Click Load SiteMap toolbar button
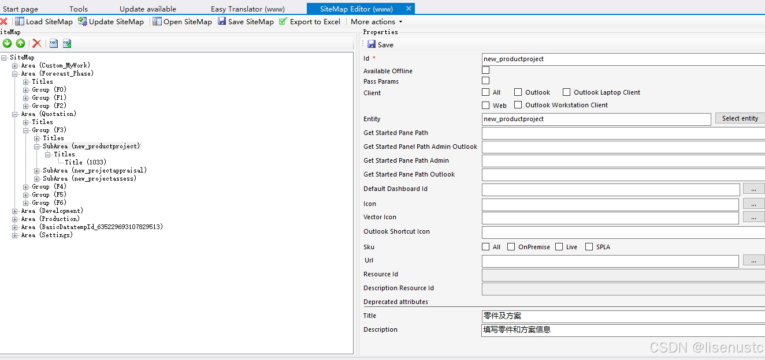765x360 pixels. (x=44, y=21)
